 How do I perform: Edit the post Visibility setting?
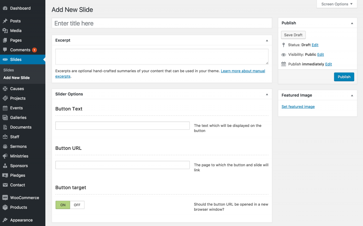tap(320, 54)
